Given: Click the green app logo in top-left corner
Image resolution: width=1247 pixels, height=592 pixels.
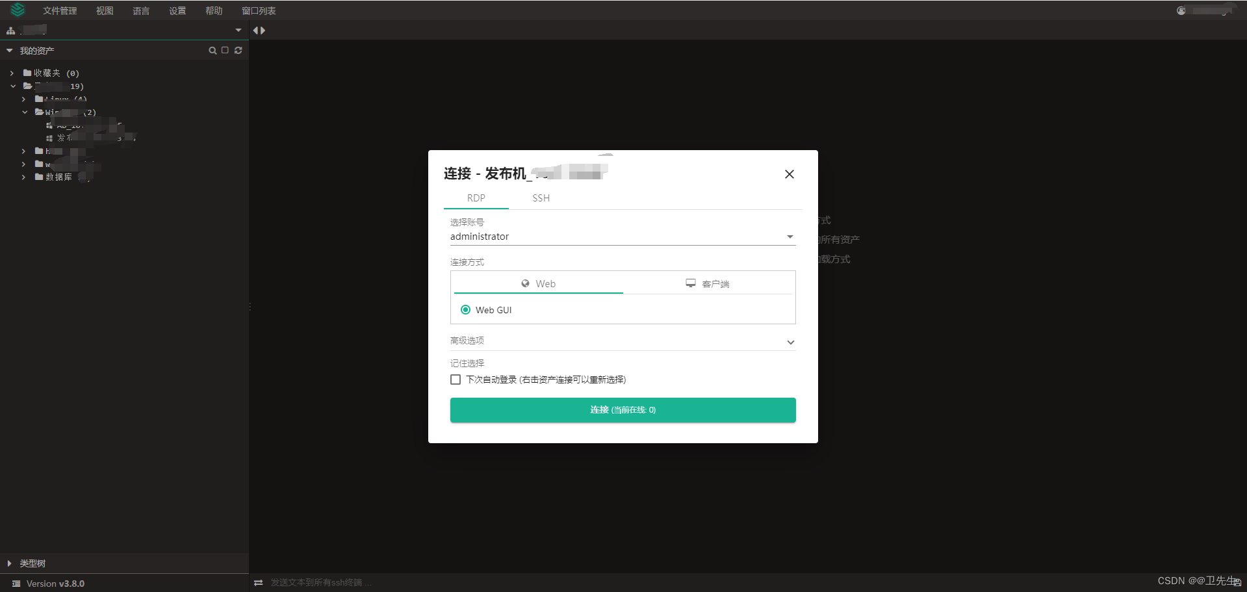Looking at the screenshot, I should (16, 10).
